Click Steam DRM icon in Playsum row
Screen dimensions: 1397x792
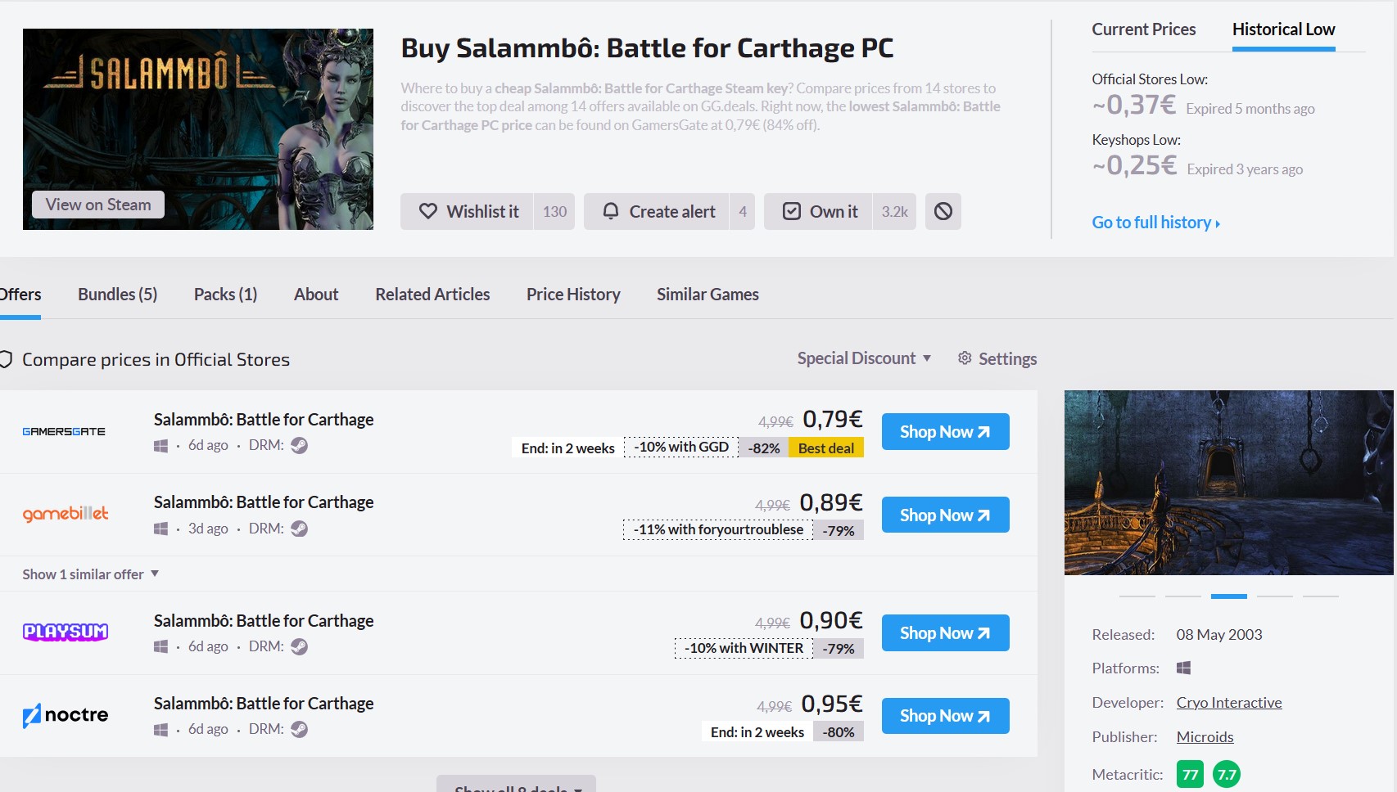tap(300, 646)
